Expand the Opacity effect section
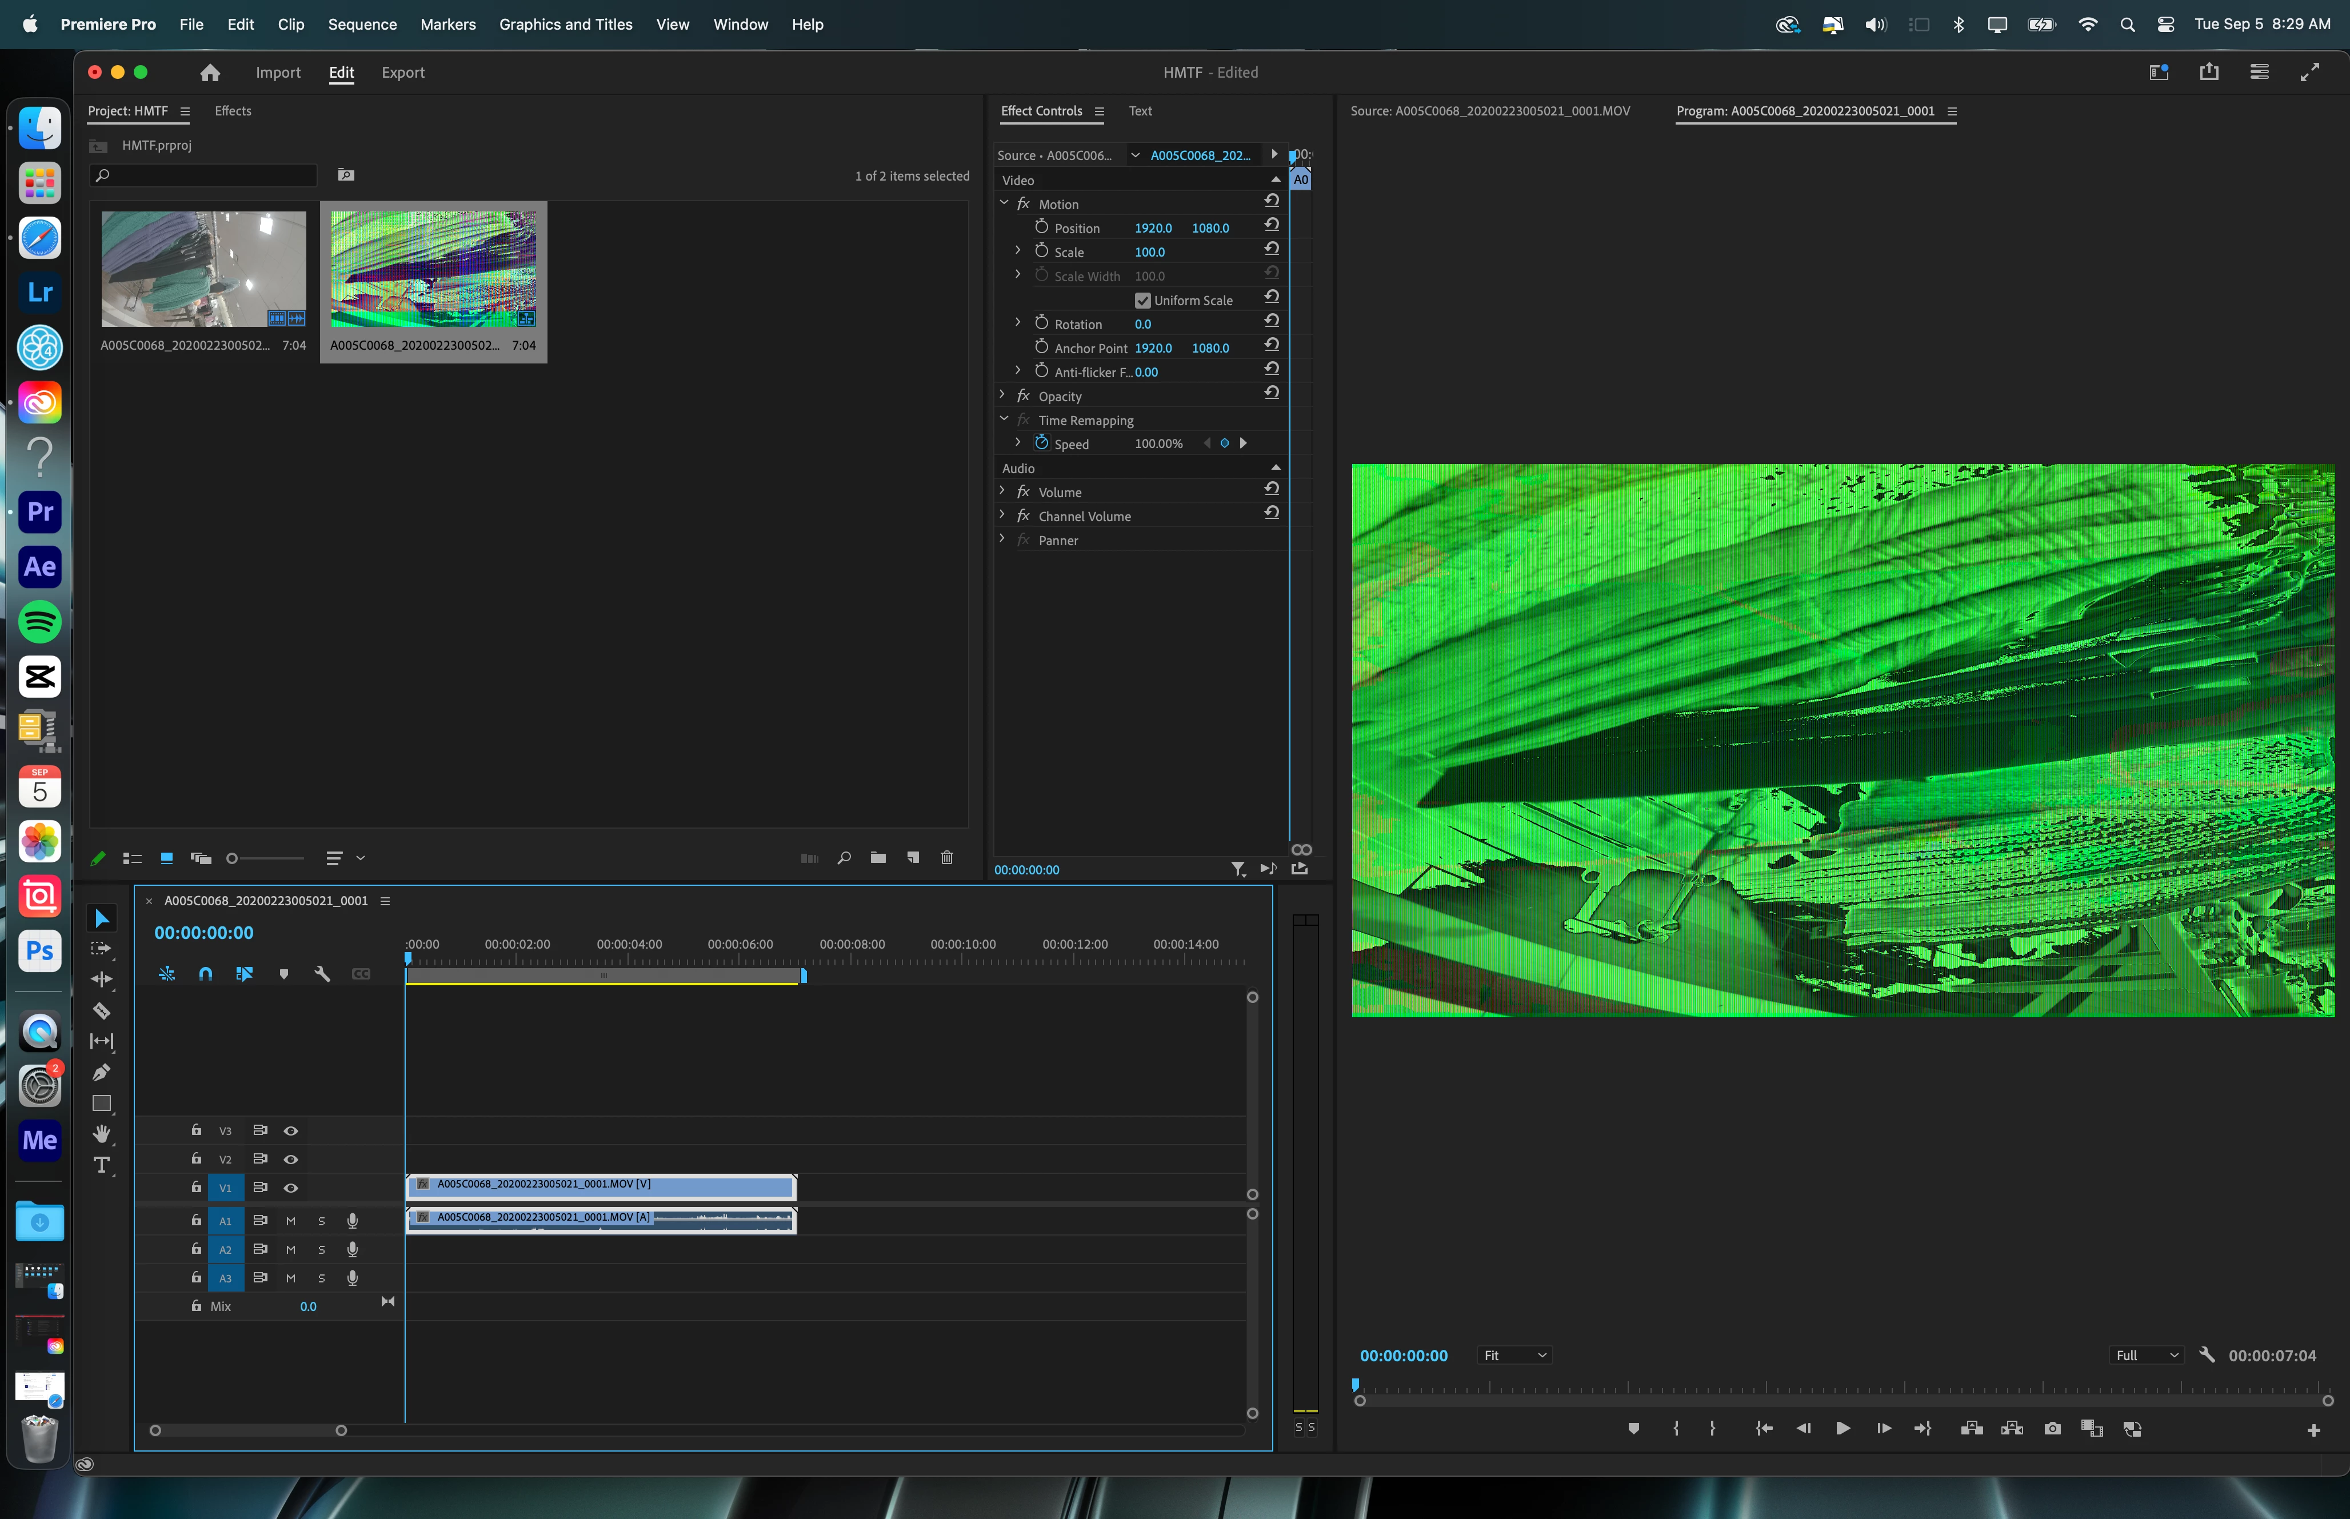This screenshot has height=1519, width=2350. click(1003, 395)
